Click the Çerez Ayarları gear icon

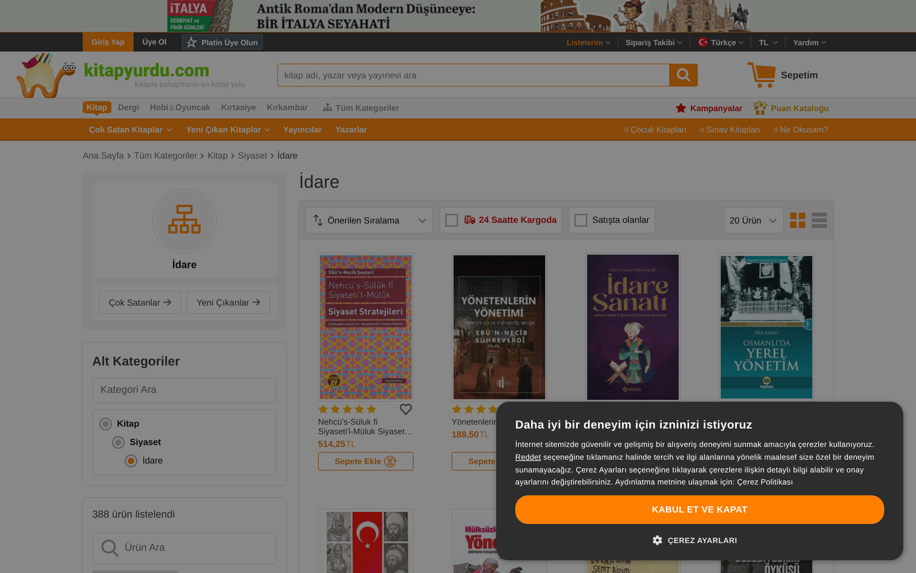click(657, 540)
